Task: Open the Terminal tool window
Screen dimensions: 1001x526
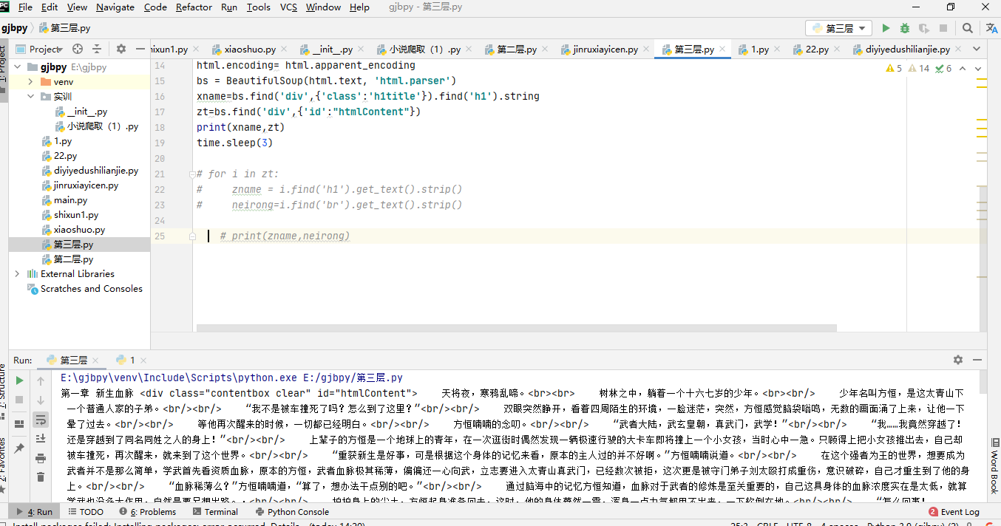Action: (215, 512)
